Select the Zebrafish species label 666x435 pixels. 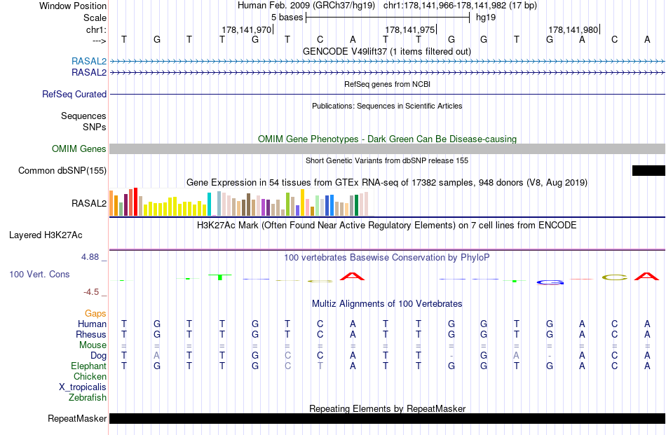click(88, 398)
